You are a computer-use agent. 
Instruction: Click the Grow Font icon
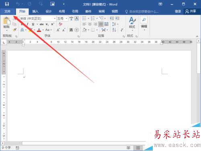(x=58, y=30)
